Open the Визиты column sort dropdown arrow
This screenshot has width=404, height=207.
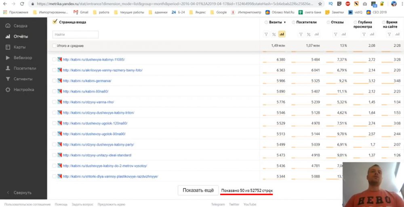coord(285,23)
